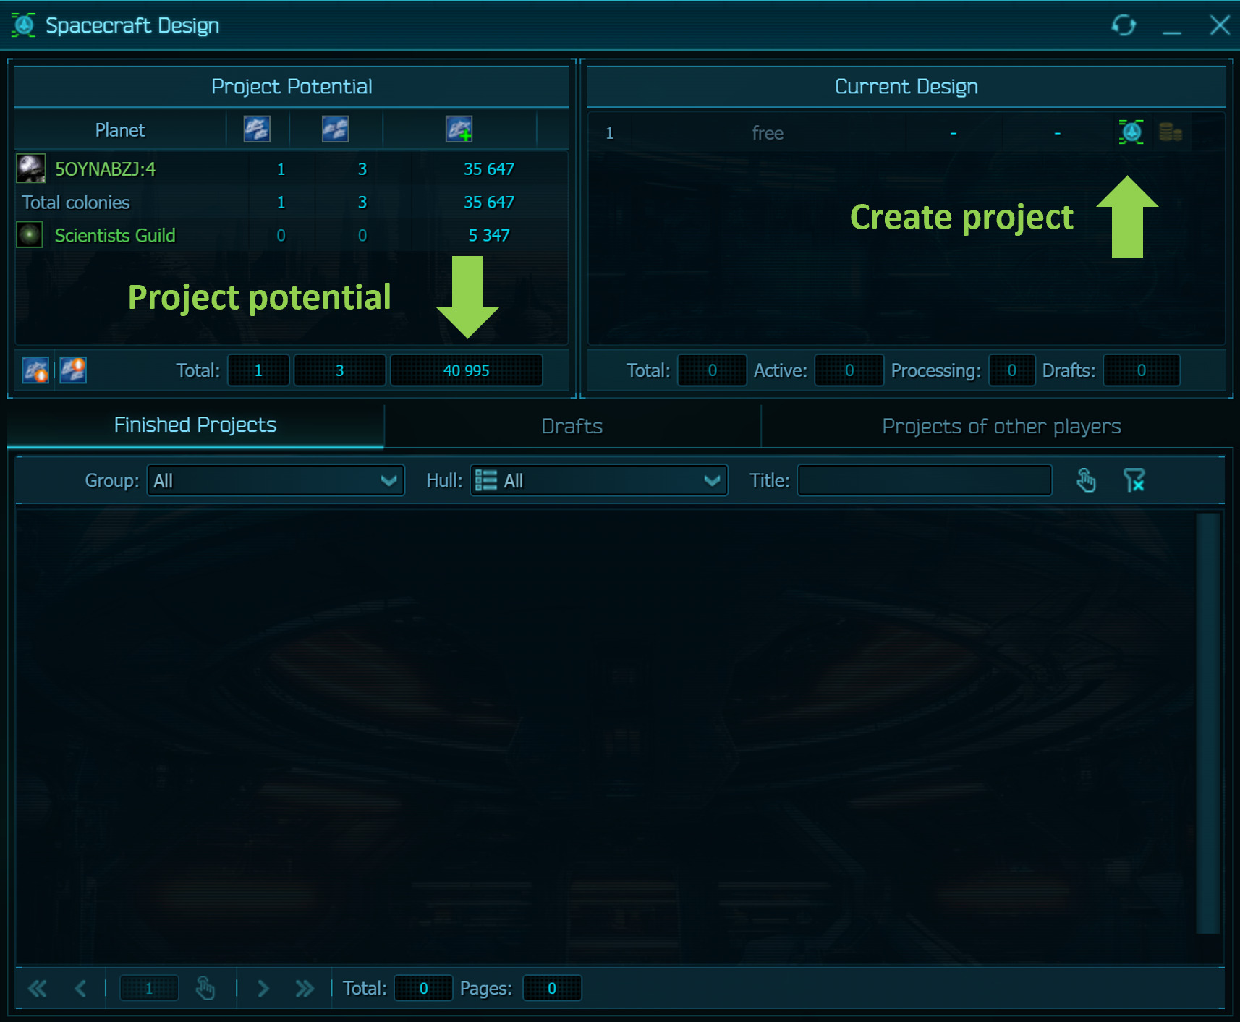Viewport: 1240px width, 1022px height.
Task: Click the refresh icon in the title bar
Action: click(1124, 25)
